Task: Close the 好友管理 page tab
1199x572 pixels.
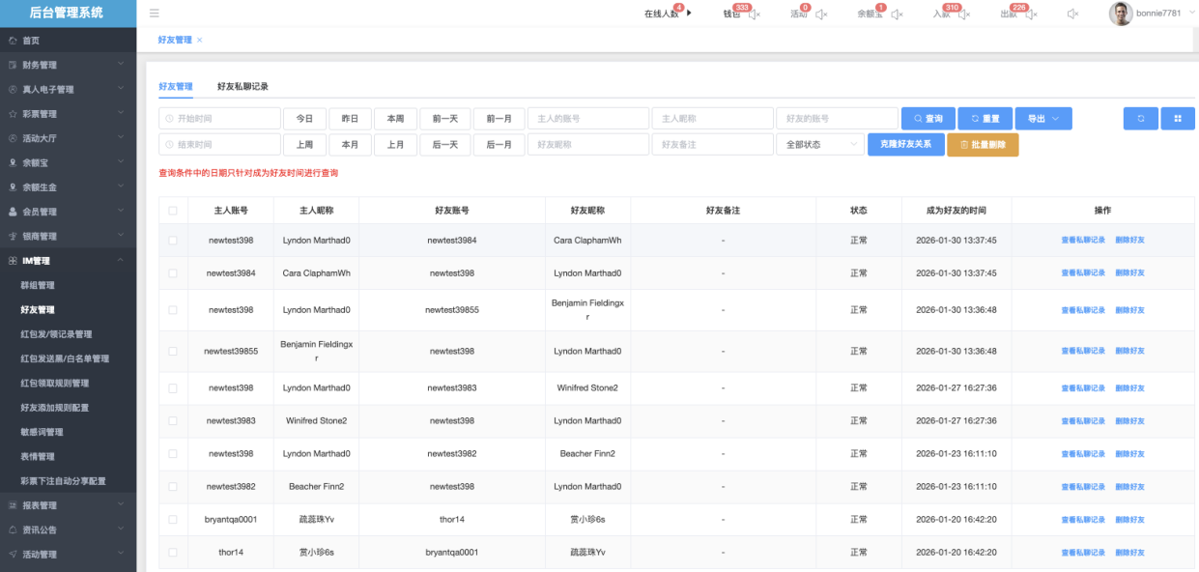Action: 200,40
